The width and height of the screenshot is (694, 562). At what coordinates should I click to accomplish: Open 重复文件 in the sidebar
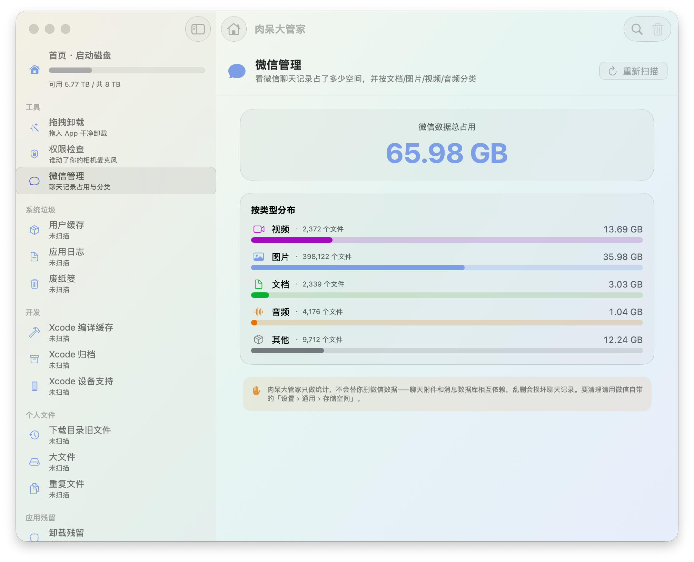[116, 489]
